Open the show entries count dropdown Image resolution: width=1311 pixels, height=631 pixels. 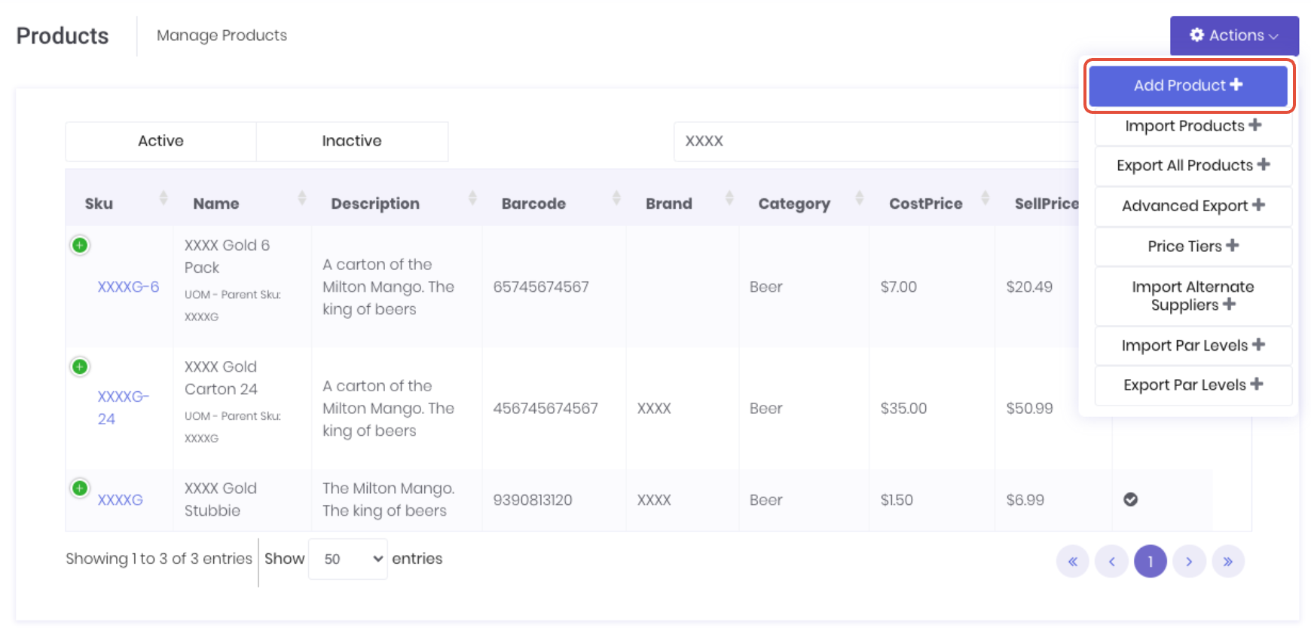click(x=348, y=559)
